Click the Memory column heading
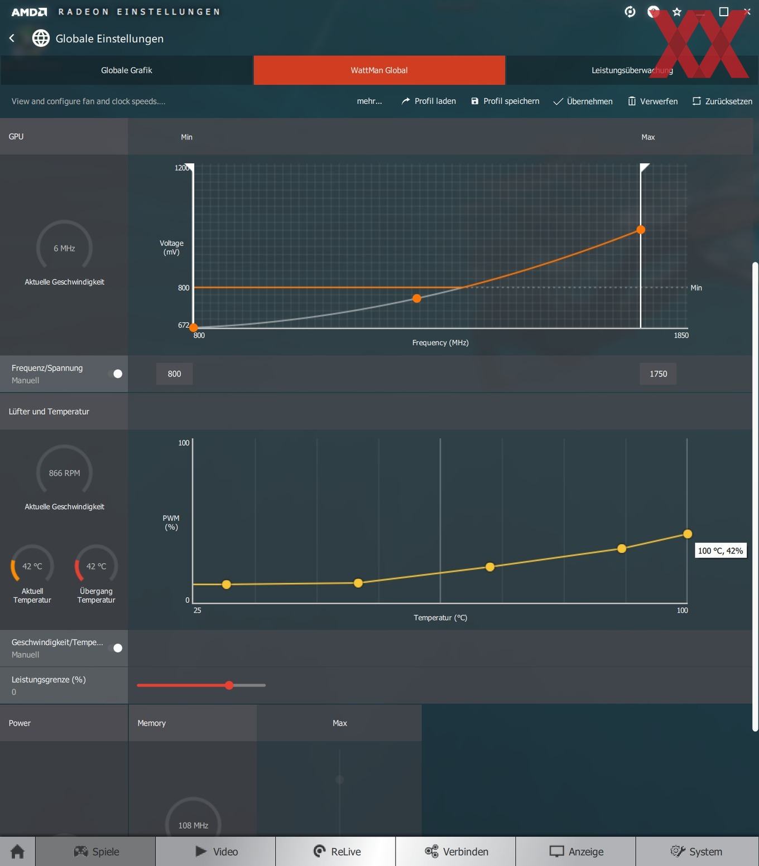759x866 pixels. point(152,723)
